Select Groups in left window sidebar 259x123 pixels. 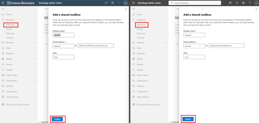pyautogui.click(x=9, y=29)
